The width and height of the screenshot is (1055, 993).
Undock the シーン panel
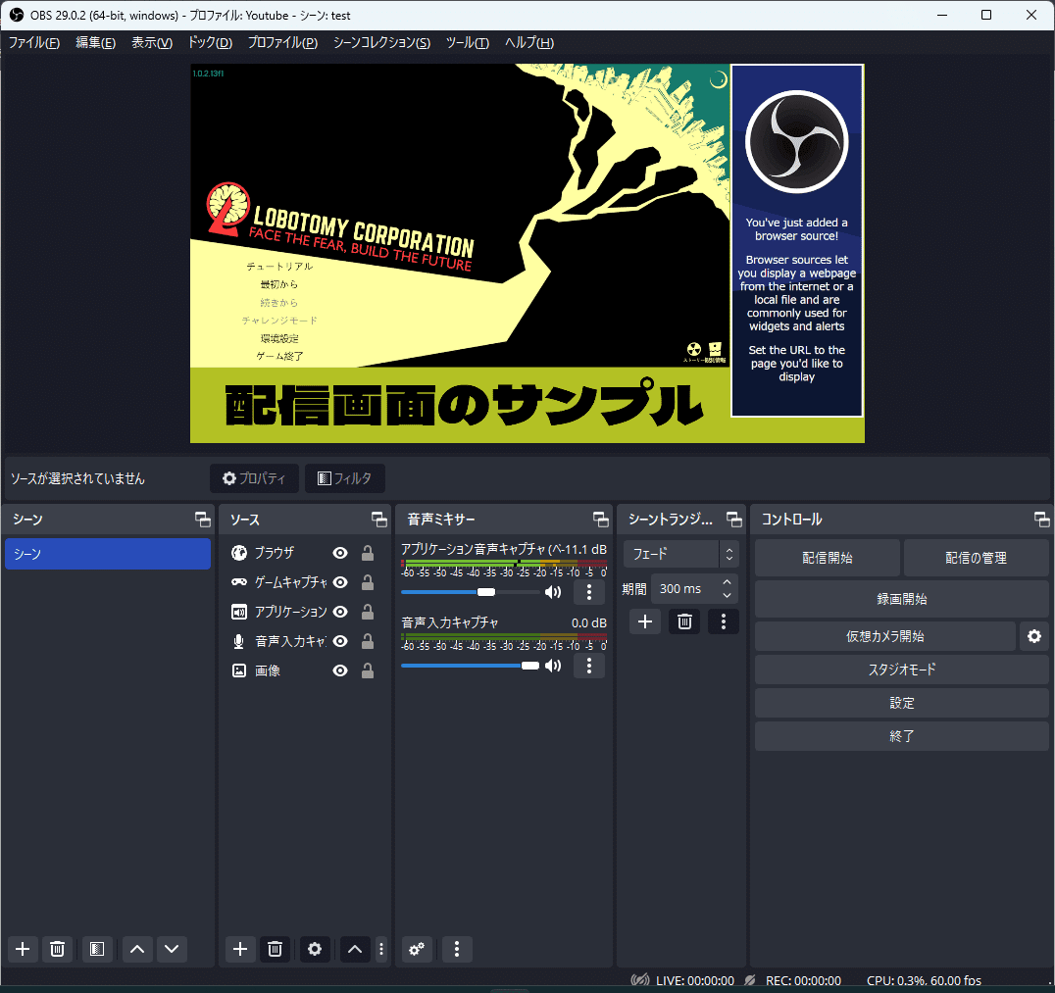(203, 520)
